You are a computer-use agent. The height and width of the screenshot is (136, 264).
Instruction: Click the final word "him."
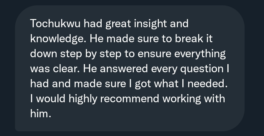[x=41, y=113]
